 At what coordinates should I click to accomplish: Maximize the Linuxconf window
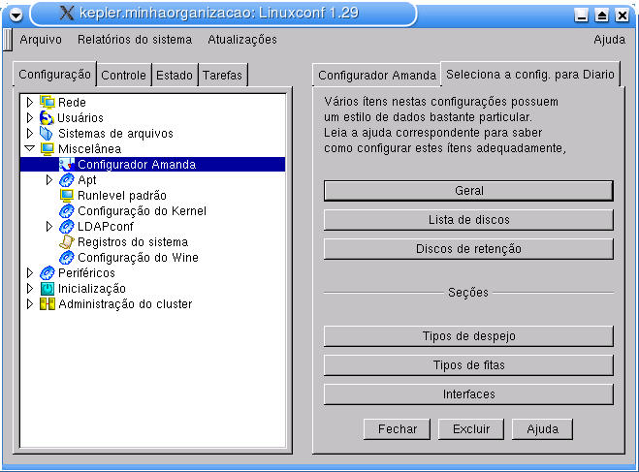point(601,16)
